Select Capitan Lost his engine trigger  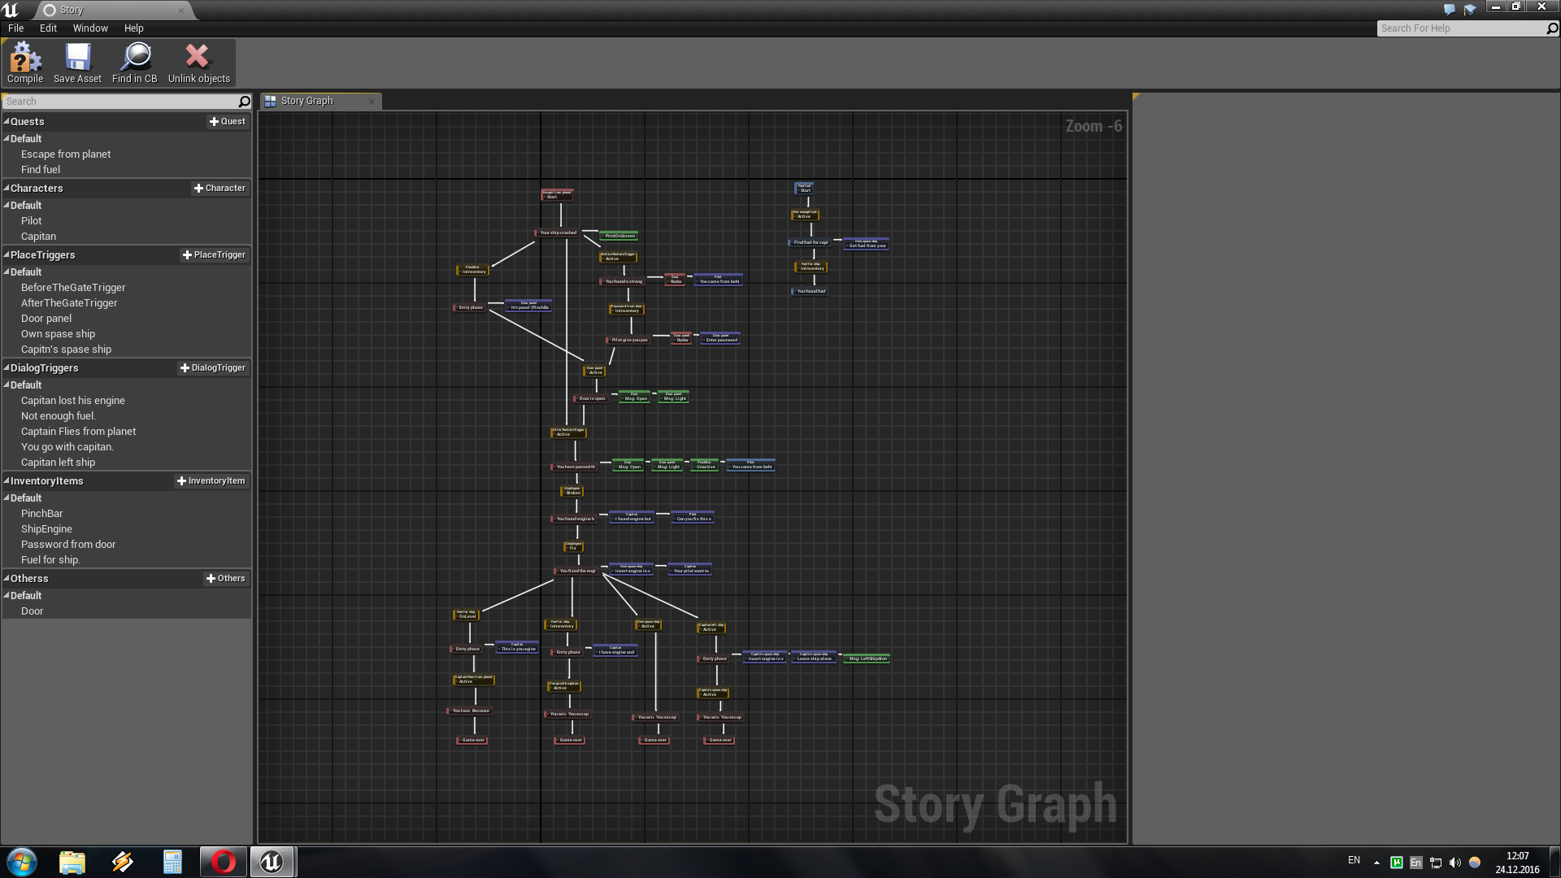pyautogui.click(x=73, y=400)
